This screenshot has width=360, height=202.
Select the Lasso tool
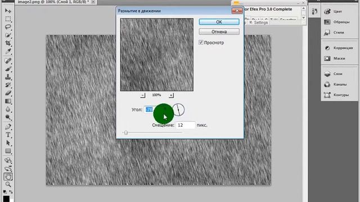[x=8, y=27]
